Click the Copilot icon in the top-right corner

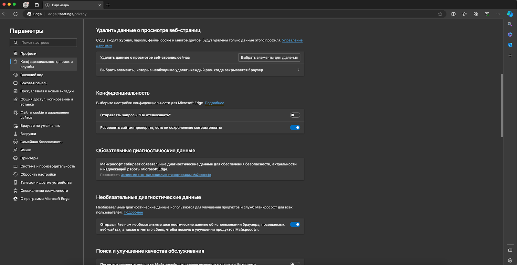point(510,14)
